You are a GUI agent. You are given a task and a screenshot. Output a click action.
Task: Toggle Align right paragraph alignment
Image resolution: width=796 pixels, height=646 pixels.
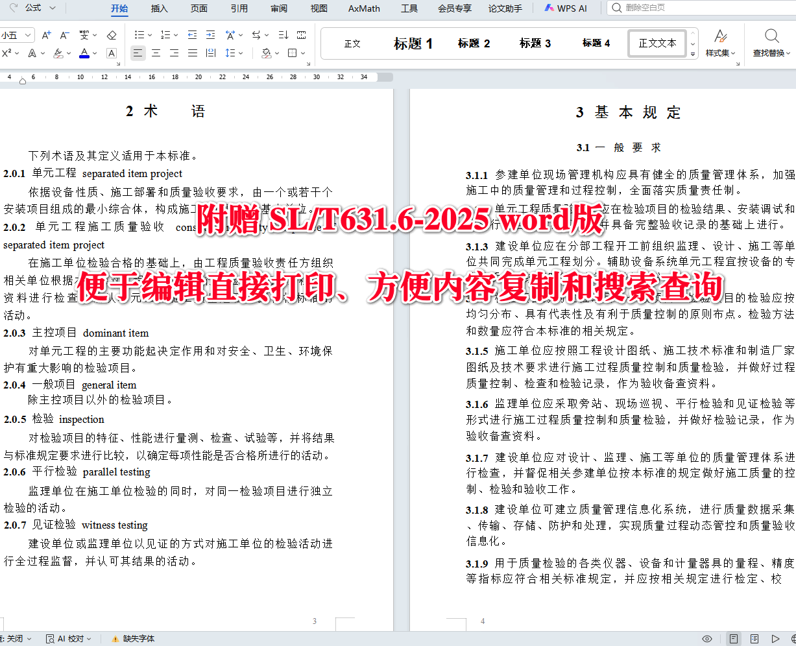[x=174, y=53]
